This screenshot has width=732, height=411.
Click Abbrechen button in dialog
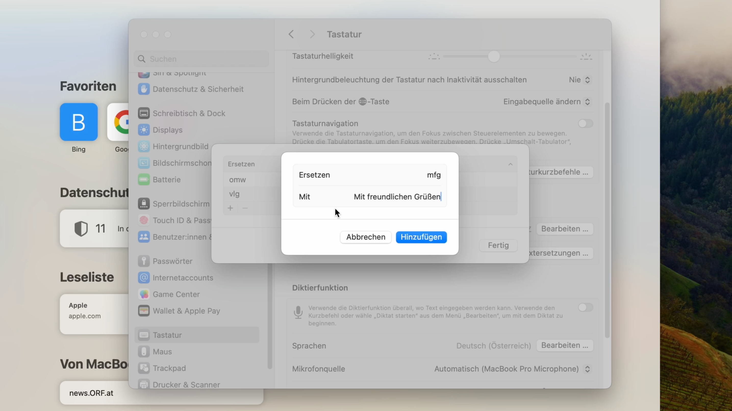(x=365, y=237)
